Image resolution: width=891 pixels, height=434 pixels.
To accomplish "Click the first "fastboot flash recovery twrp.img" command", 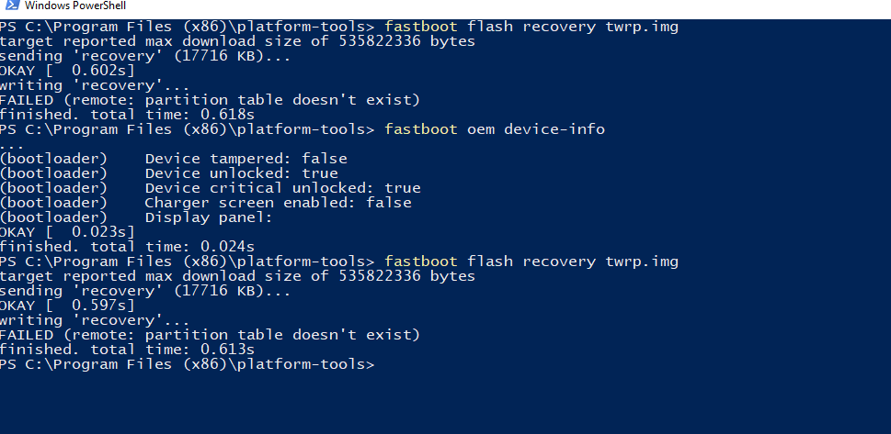I will point(531,27).
